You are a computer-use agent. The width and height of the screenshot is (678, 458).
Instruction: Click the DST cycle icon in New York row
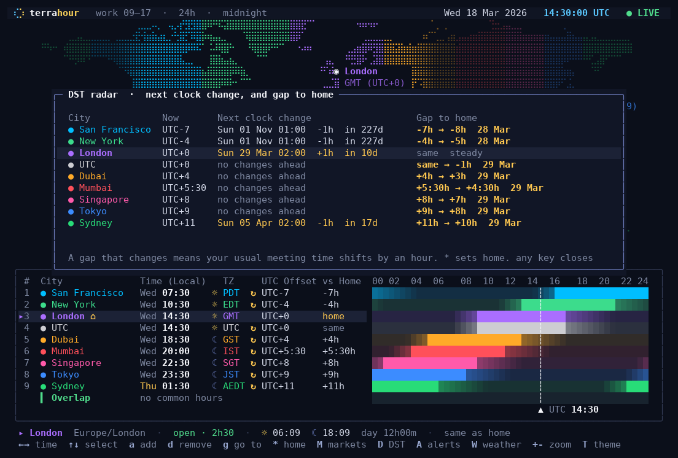pyautogui.click(x=254, y=305)
